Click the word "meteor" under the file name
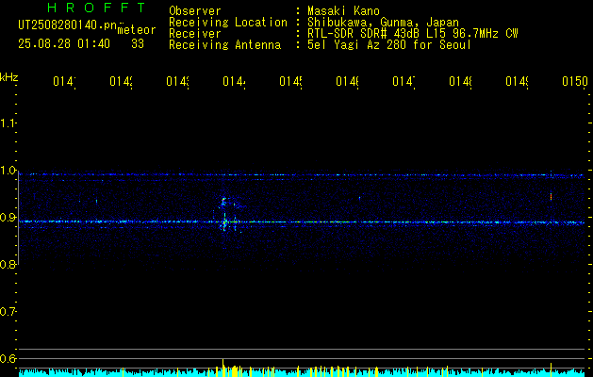593x377 pixels. click(137, 30)
